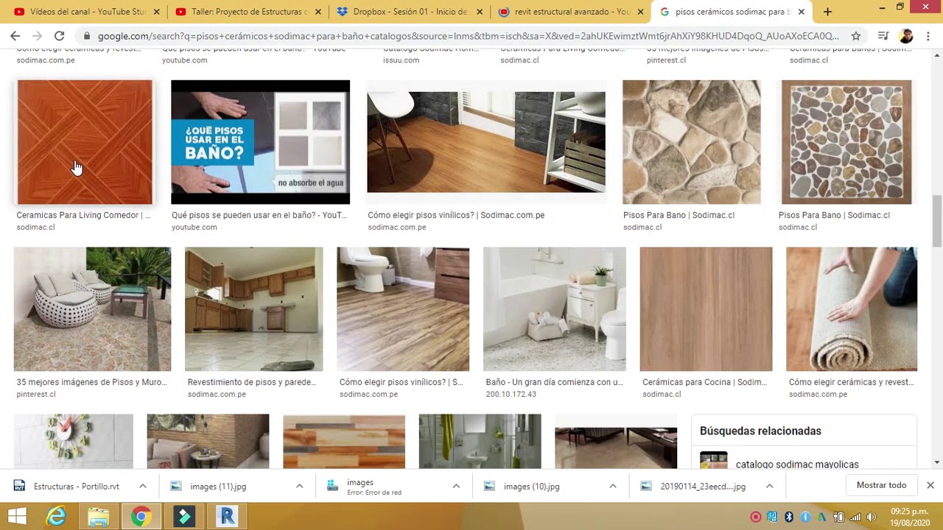Open the vinyl wood floor image below shelf
943x530 pixels.
[x=486, y=142]
